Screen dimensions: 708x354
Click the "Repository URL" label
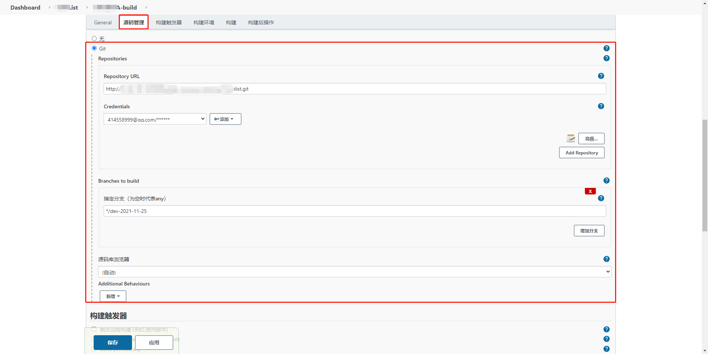pos(122,76)
